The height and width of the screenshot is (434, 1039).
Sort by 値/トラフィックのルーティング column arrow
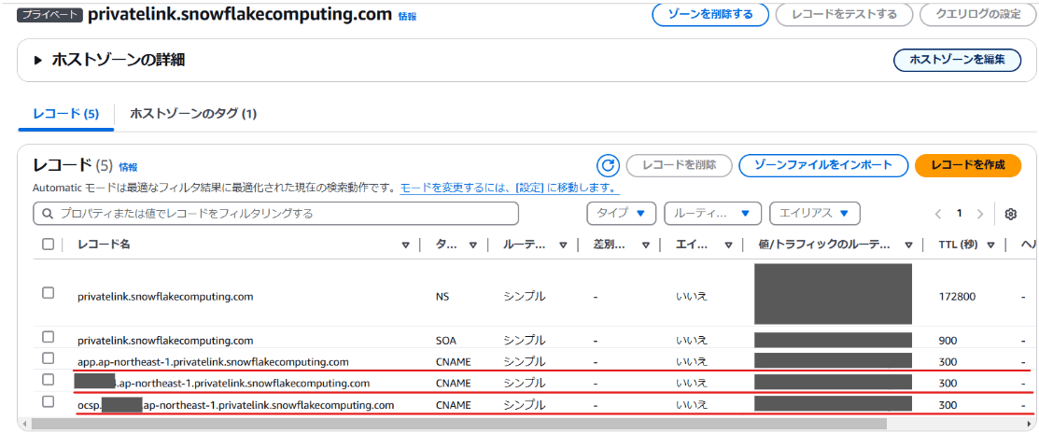908,245
